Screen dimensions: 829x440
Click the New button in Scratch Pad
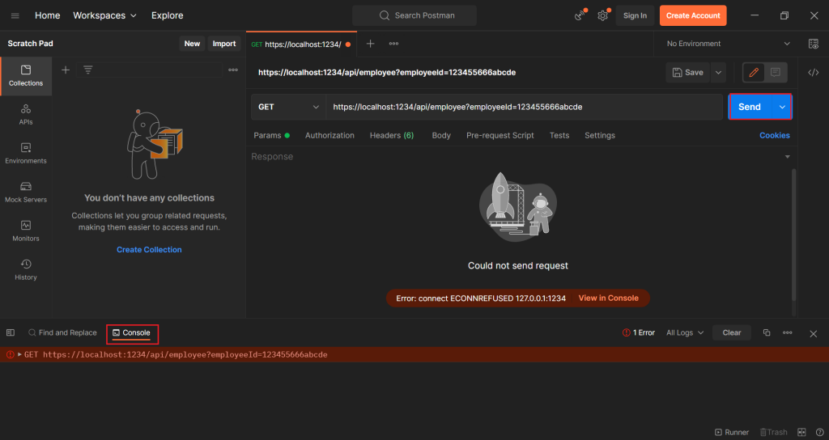pos(192,44)
